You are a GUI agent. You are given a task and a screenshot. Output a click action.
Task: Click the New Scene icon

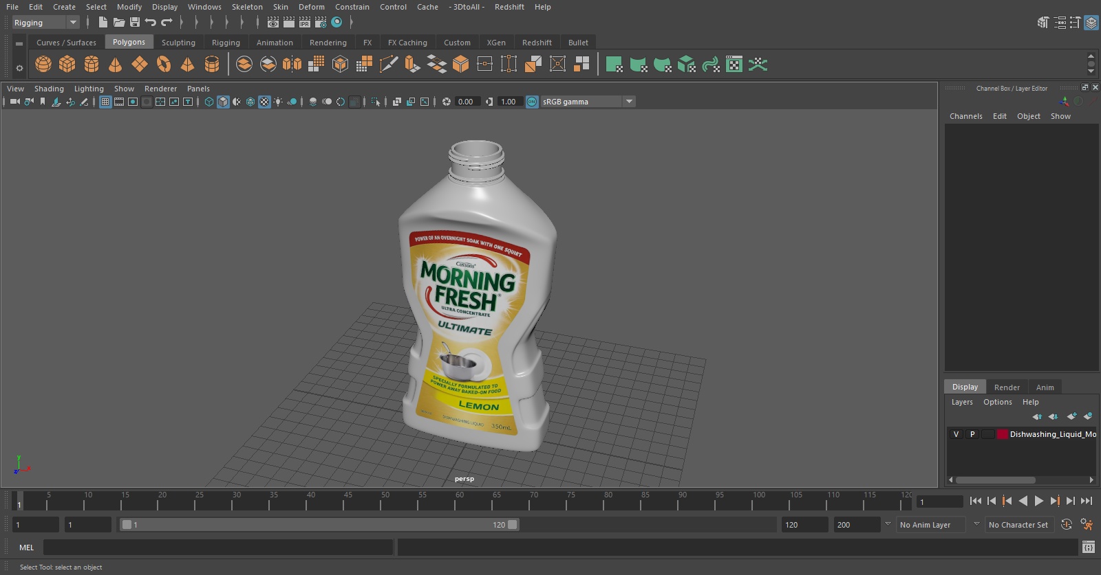point(103,23)
